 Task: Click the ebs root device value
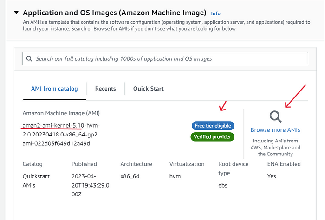pos(223,185)
